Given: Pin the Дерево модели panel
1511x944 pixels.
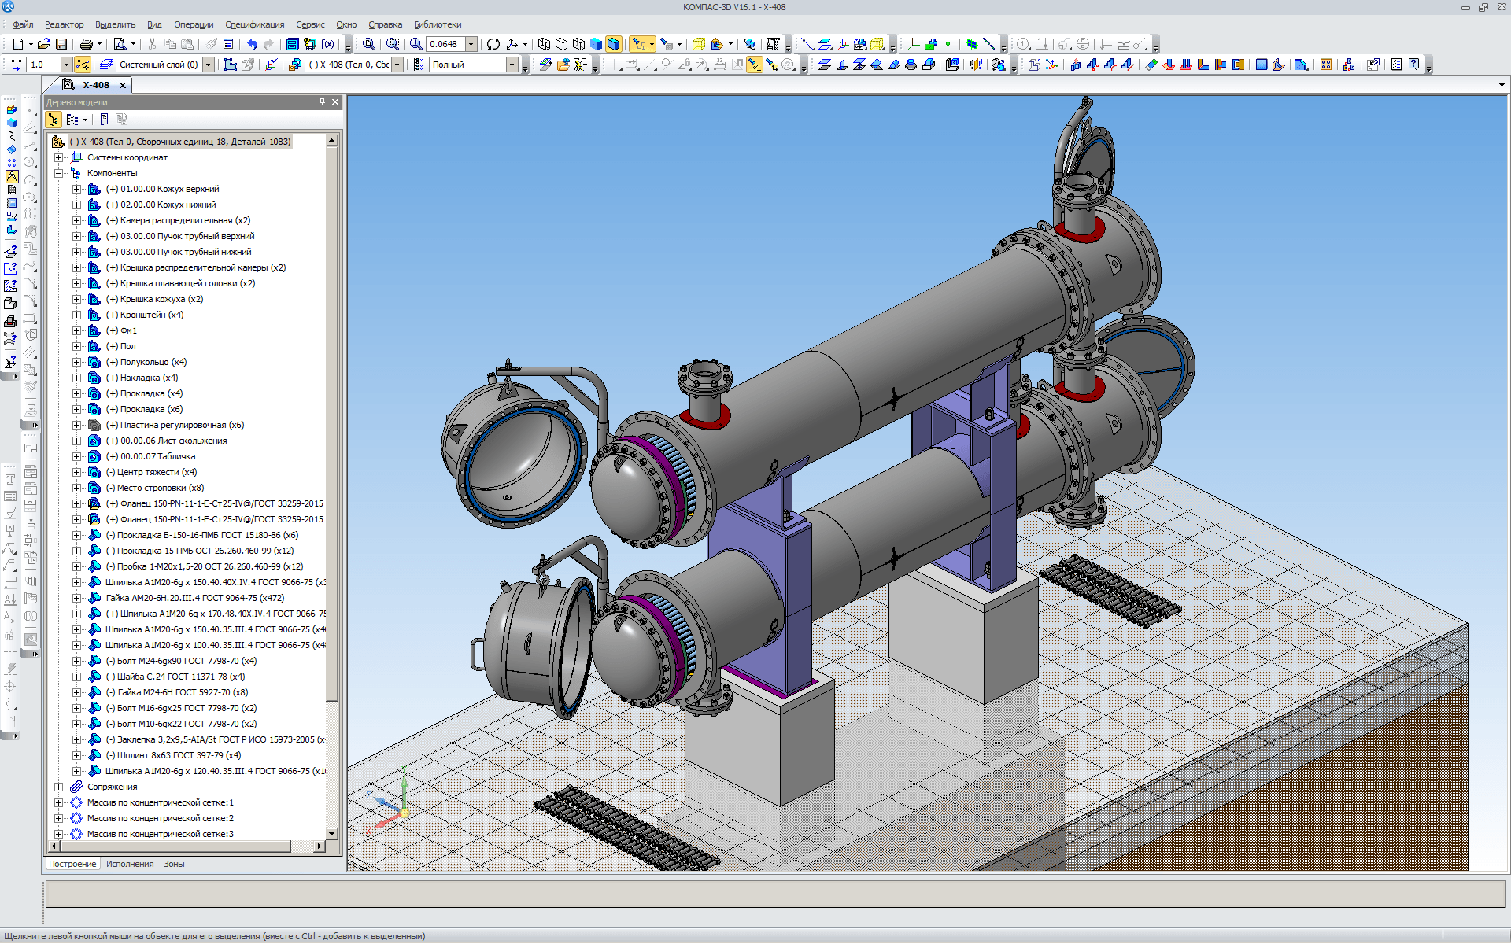Looking at the screenshot, I should (x=322, y=102).
